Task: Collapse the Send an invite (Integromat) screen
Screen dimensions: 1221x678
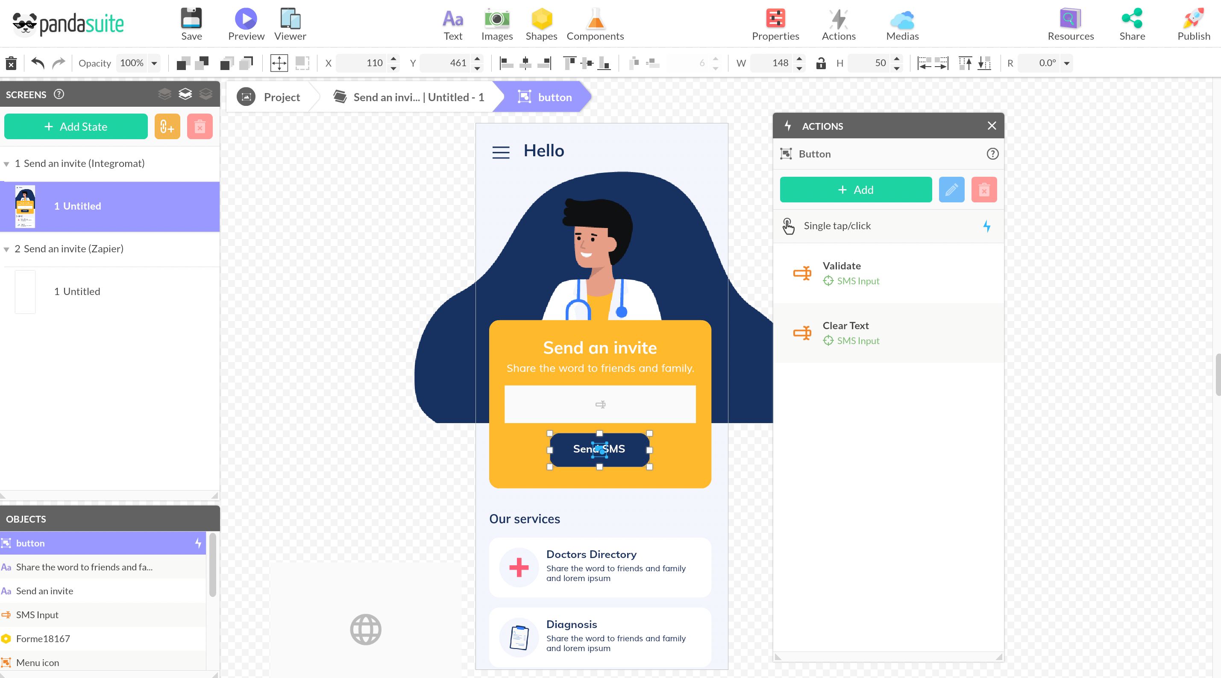Action: point(7,164)
